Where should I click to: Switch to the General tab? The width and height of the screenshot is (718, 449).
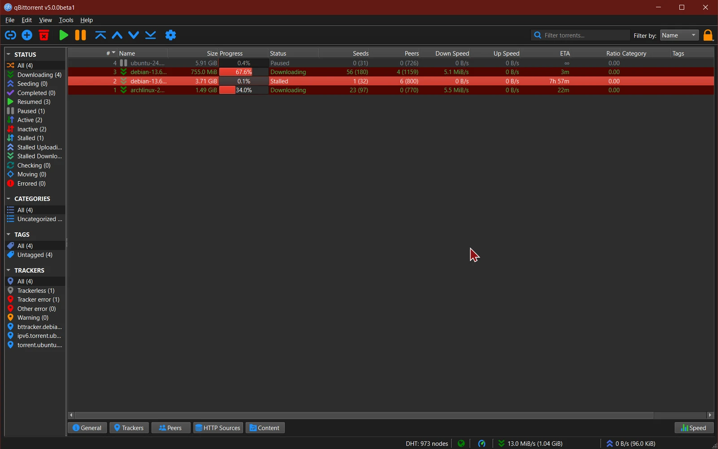click(x=87, y=428)
